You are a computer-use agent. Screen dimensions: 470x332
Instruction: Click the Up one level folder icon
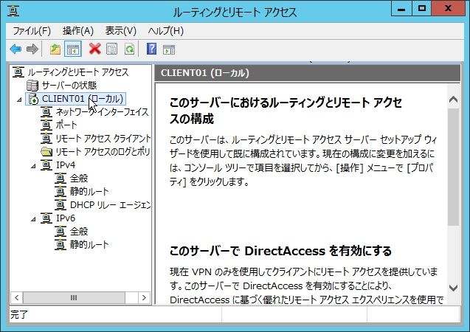click(55, 49)
